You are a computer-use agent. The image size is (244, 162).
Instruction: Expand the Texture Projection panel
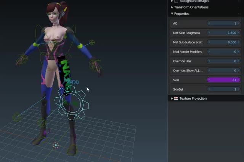pyautogui.click(x=172, y=98)
